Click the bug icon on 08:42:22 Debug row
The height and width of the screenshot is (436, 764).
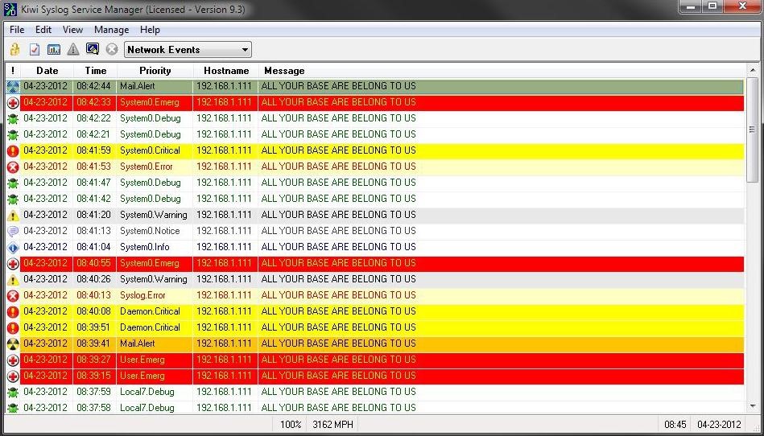(13, 118)
